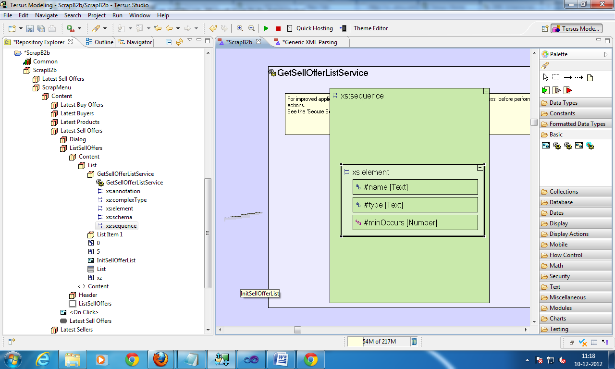This screenshot has width=615, height=369.
Task: Click the green Run button in the toolbar
Action: pos(266,28)
